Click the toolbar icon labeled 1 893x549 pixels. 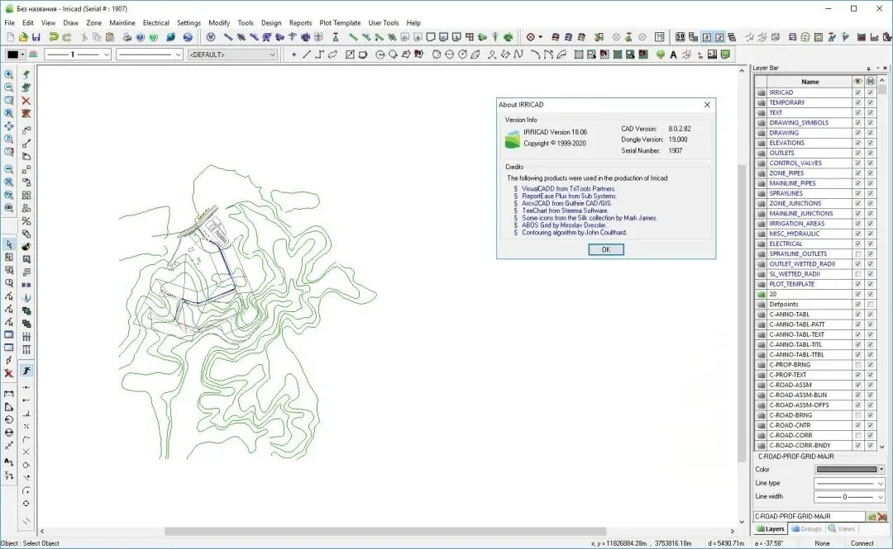tap(706, 37)
